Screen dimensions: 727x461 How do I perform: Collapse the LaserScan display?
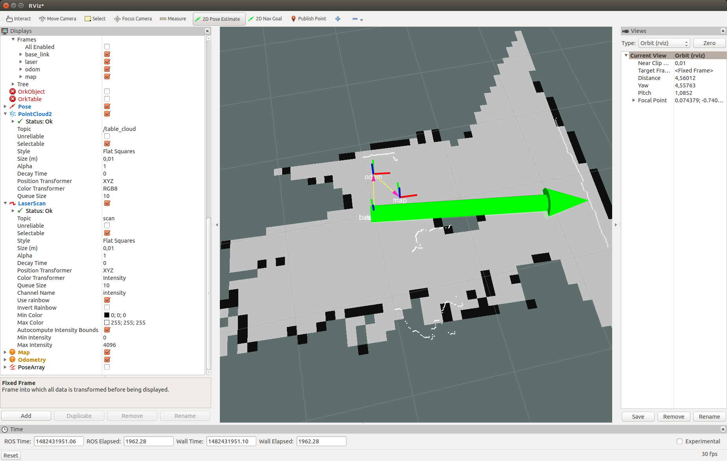(5, 203)
